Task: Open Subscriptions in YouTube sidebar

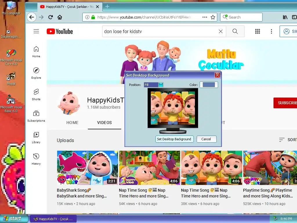Action: 36,116
